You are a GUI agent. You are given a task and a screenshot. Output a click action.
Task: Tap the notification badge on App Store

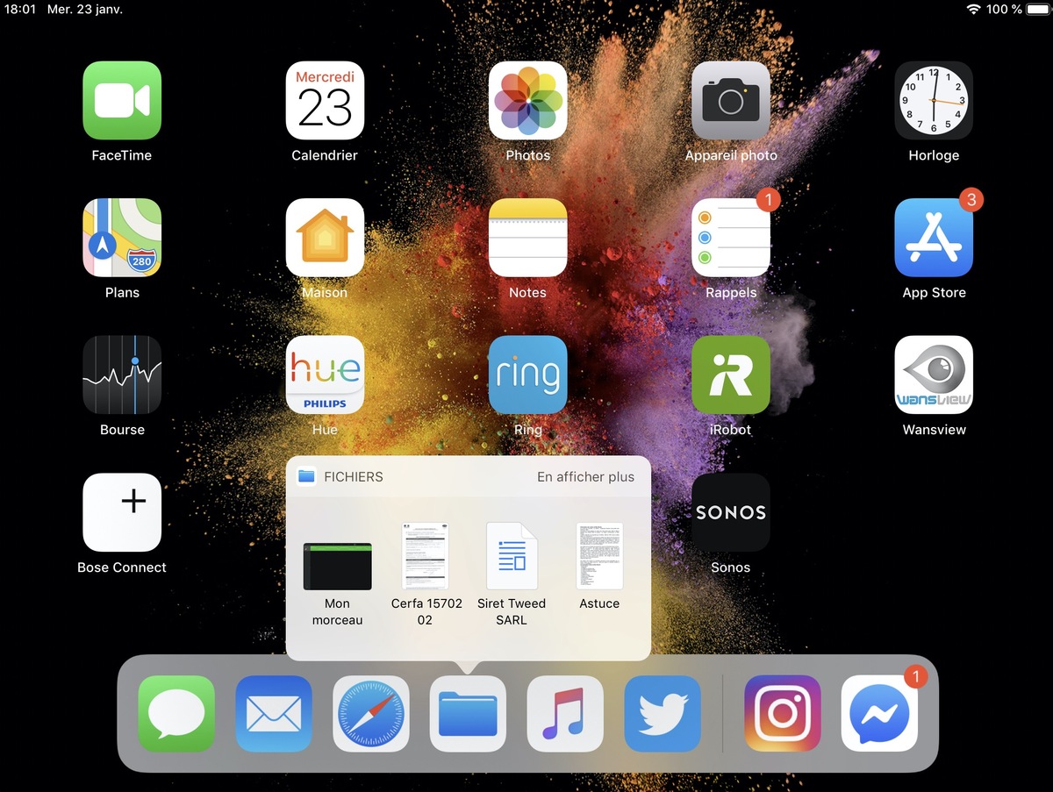tap(971, 200)
